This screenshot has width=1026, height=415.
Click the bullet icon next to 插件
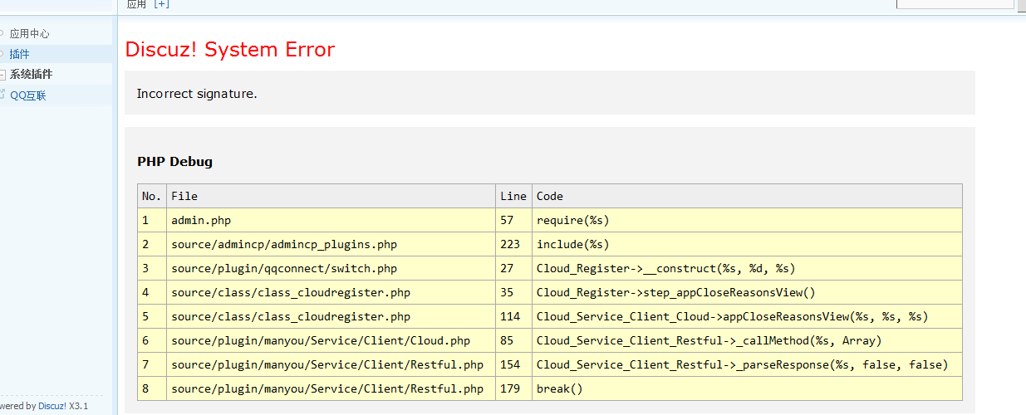click(2, 54)
